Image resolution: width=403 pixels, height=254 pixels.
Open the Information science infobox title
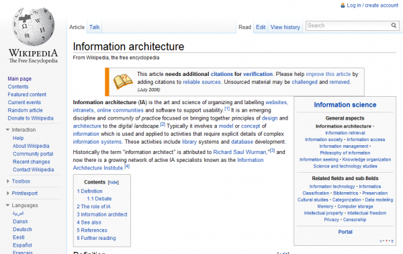pyautogui.click(x=345, y=105)
